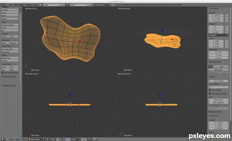Delete the Default screen layout with the X icon
The height and width of the screenshot is (141, 232).
coord(63,5)
